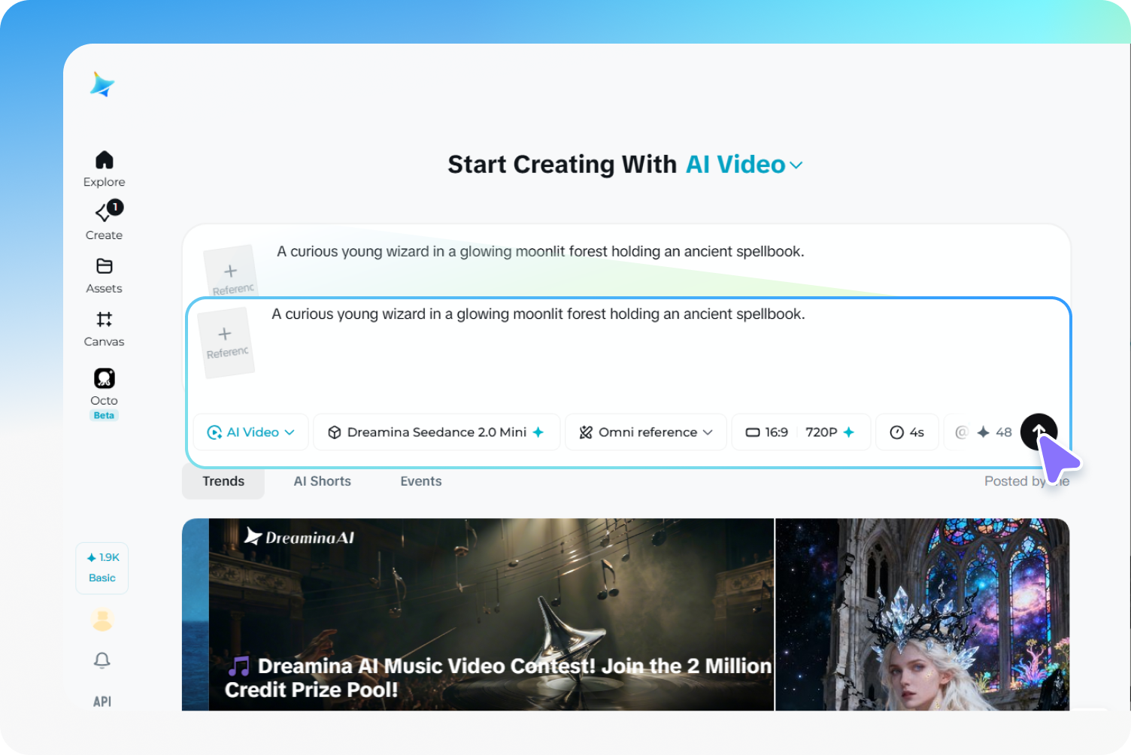The width and height of the screenshot is (1131, 755).
Task: Open the user profile avatar
Action: point(102,620)
